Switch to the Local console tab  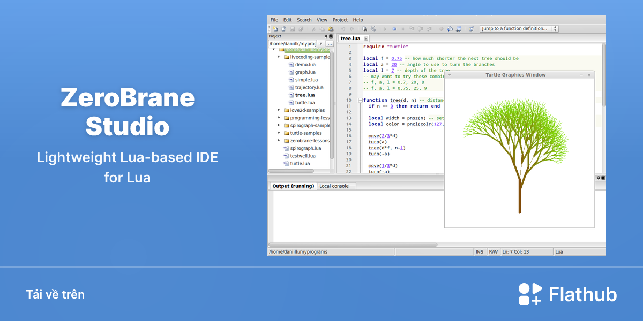click(334, 186)
